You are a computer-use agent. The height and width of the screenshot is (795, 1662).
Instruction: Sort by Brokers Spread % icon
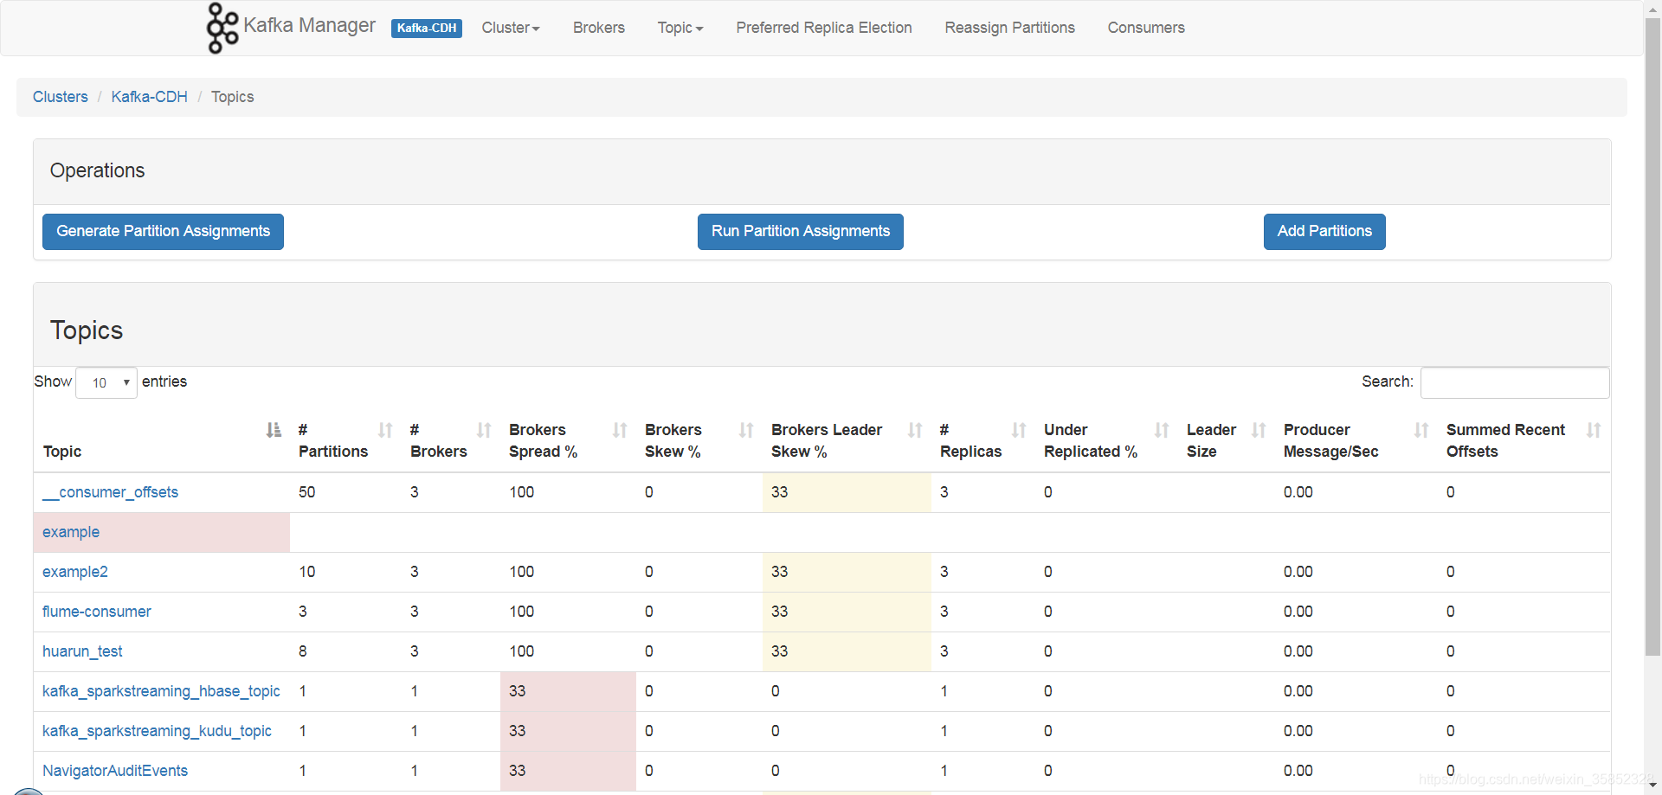(x=620, y=430)
